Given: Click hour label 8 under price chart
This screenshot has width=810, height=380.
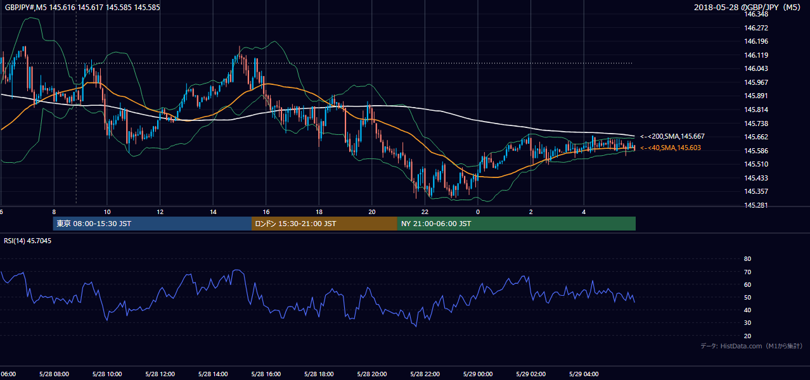Looking at the screenshot, I should [x=54, y=212].
